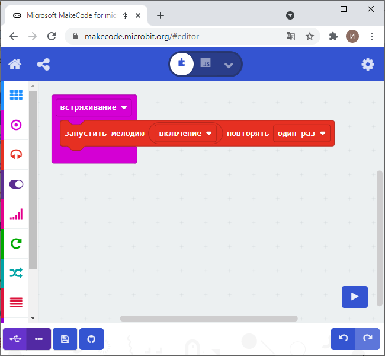Open the Led blocks category
The image size is (385, 356).
pyautogui.click(x=16, y=185)
